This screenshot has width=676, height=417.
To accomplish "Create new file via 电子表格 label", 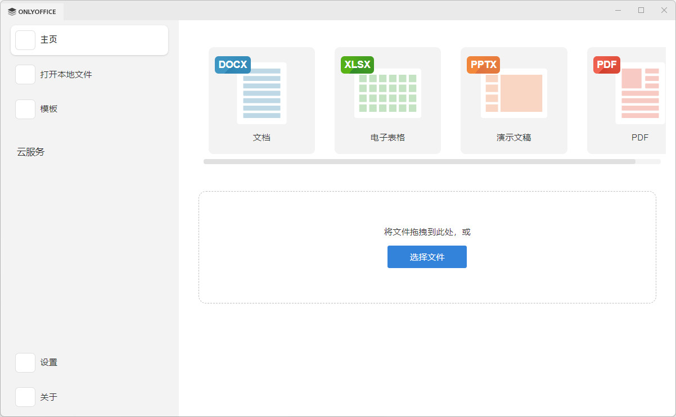I will point(387,137).
